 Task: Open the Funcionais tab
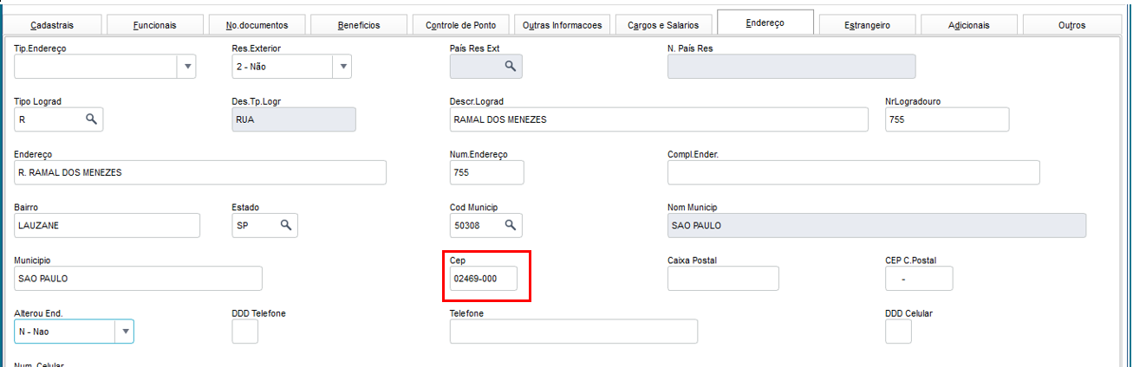154,25
